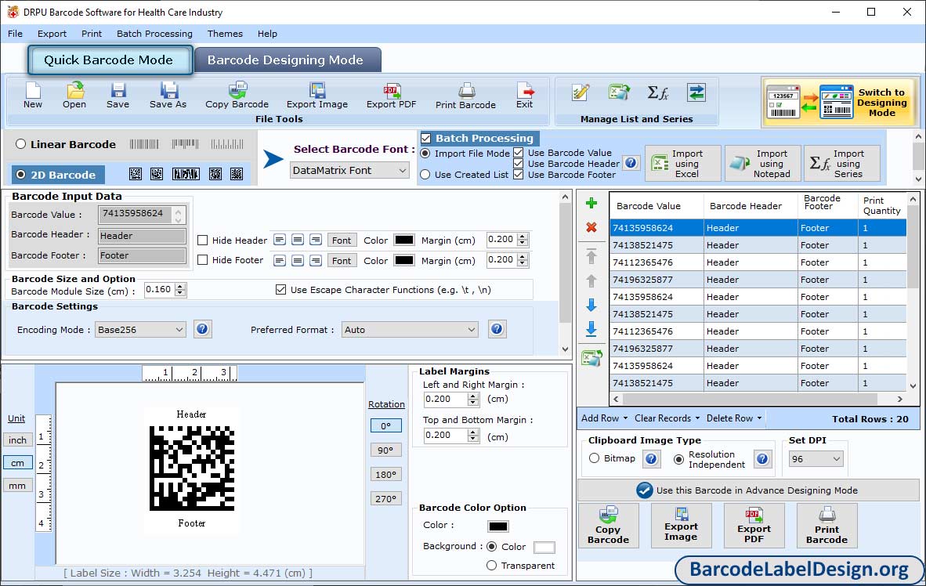Viewport: 926px width, 586px height.
Task: Click Import using Notepad button
Action: (x=763, y=163)
